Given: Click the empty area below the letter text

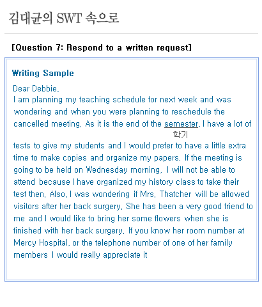Looking at the screenshot, I should pos(132,270).
